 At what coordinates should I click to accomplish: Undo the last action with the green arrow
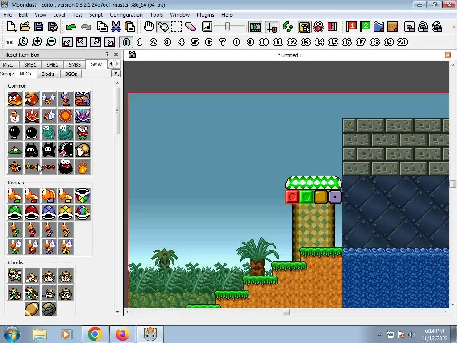pyautogui.click(x=71, y=27)
